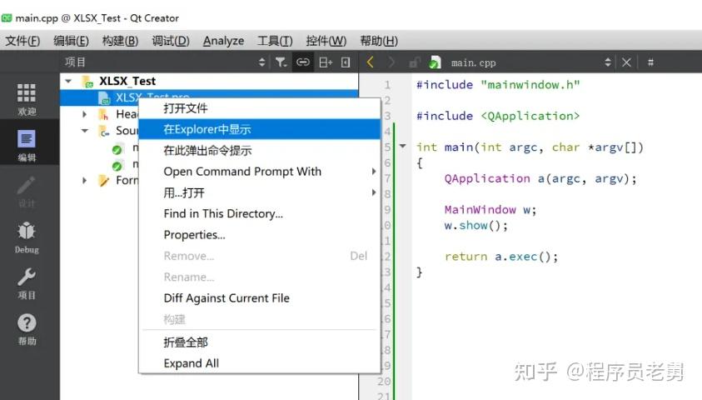Choose Expand All in context menu
The width and height of the screenshot is (702, 400).
click(x=260, y=363)
